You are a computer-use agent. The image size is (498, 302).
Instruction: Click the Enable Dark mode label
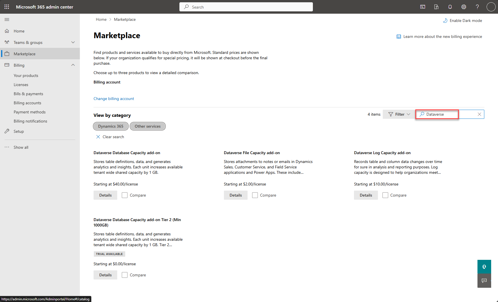(466, 21)
